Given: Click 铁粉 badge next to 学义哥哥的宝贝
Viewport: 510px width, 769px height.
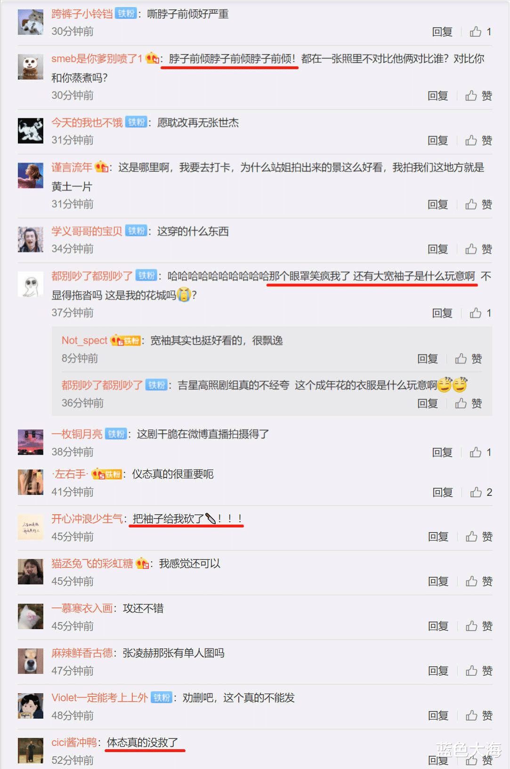Looking at the screenshot, I should 137,231.
